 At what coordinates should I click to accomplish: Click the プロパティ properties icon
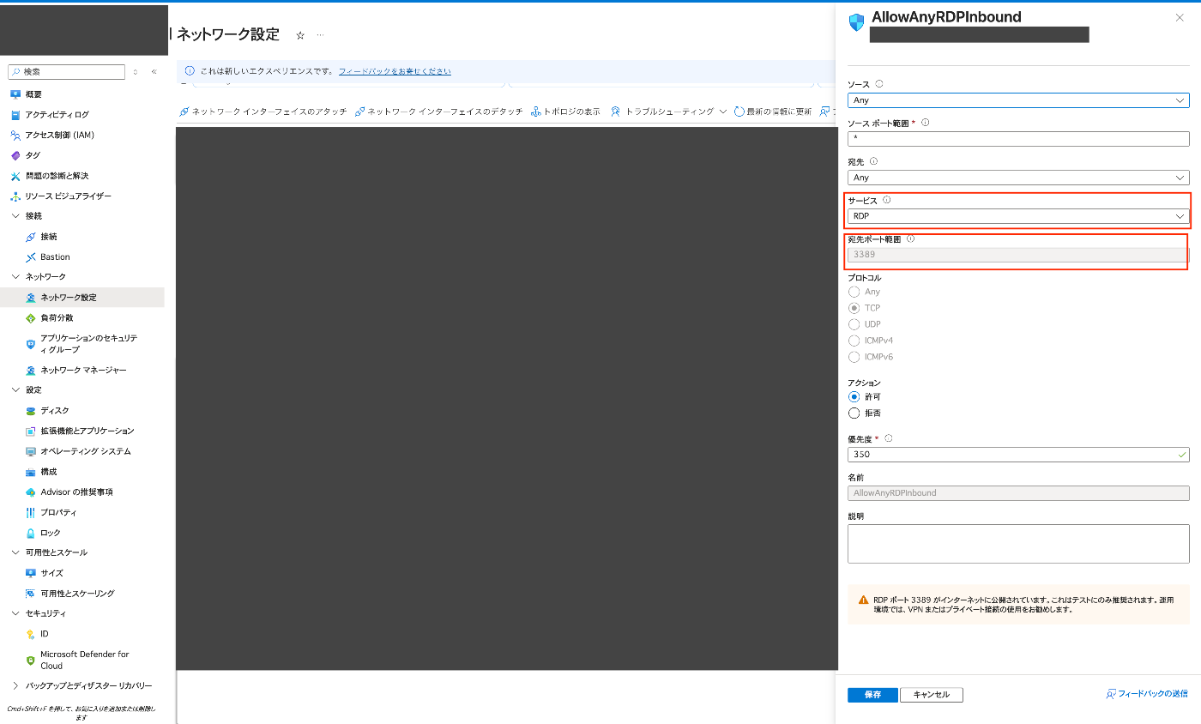tap(31, 513)
